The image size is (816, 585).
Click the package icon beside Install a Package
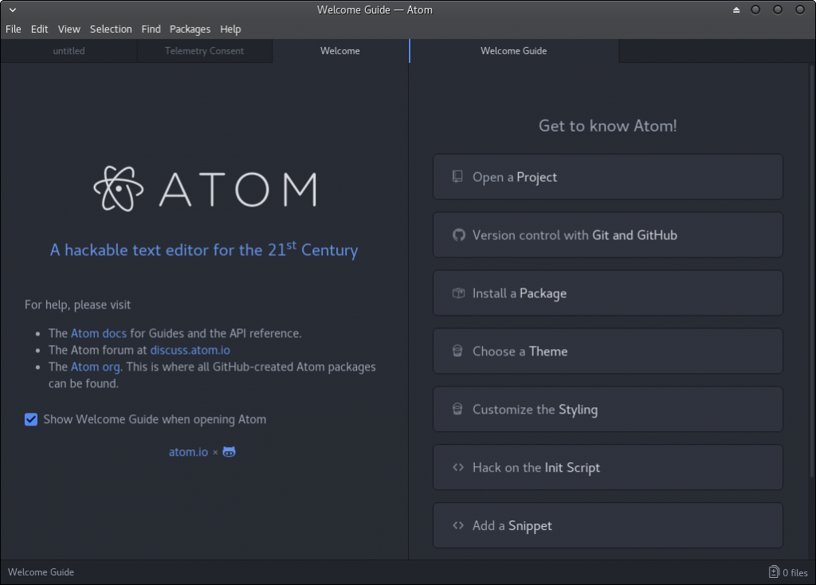click(x=457, y=293)
